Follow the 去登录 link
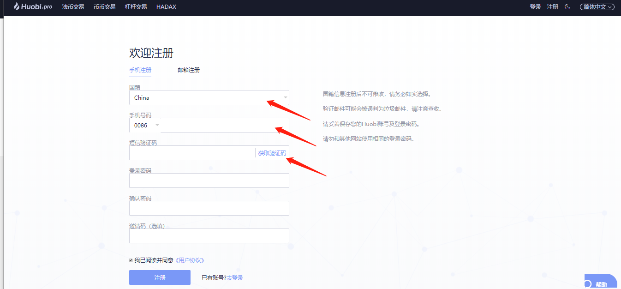Image resolution: width=621 pixels, height=289 pixels. [235, 278]
